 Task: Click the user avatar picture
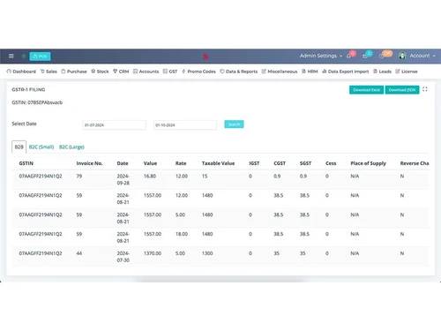point(402,56)
